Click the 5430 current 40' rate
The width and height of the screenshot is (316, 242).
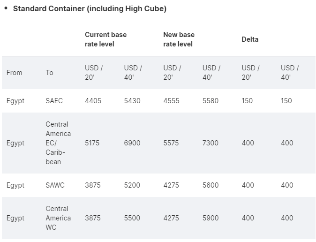(x=132, y=101)
